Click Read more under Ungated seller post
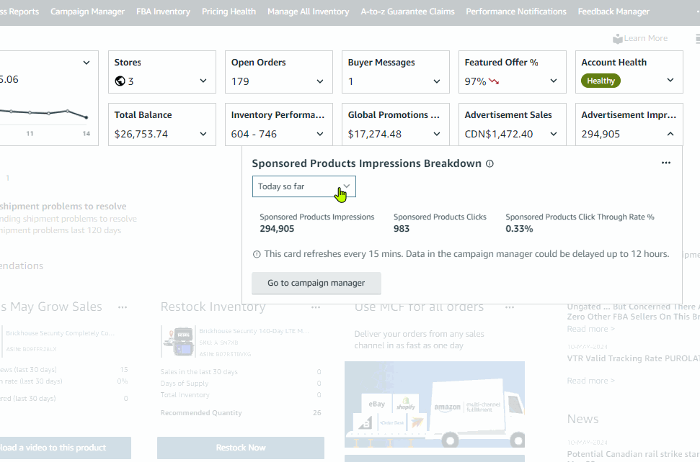The width and height of the screenshot is (700, 462). 590,329
